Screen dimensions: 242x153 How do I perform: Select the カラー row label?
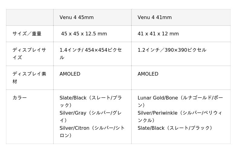20,98
